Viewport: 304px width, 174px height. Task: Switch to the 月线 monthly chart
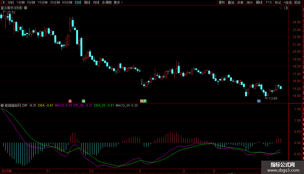96,2
